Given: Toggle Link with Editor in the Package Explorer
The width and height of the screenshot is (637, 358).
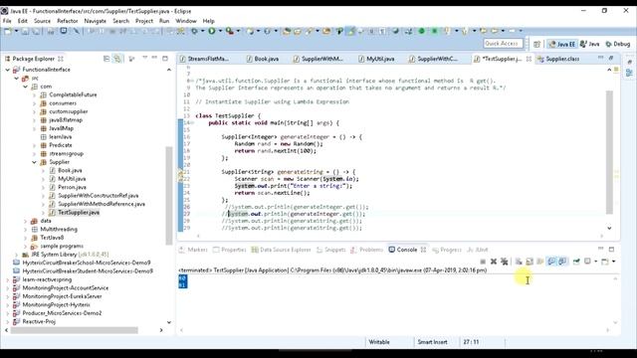Looking at the screenshot, I should click(117, 59).
